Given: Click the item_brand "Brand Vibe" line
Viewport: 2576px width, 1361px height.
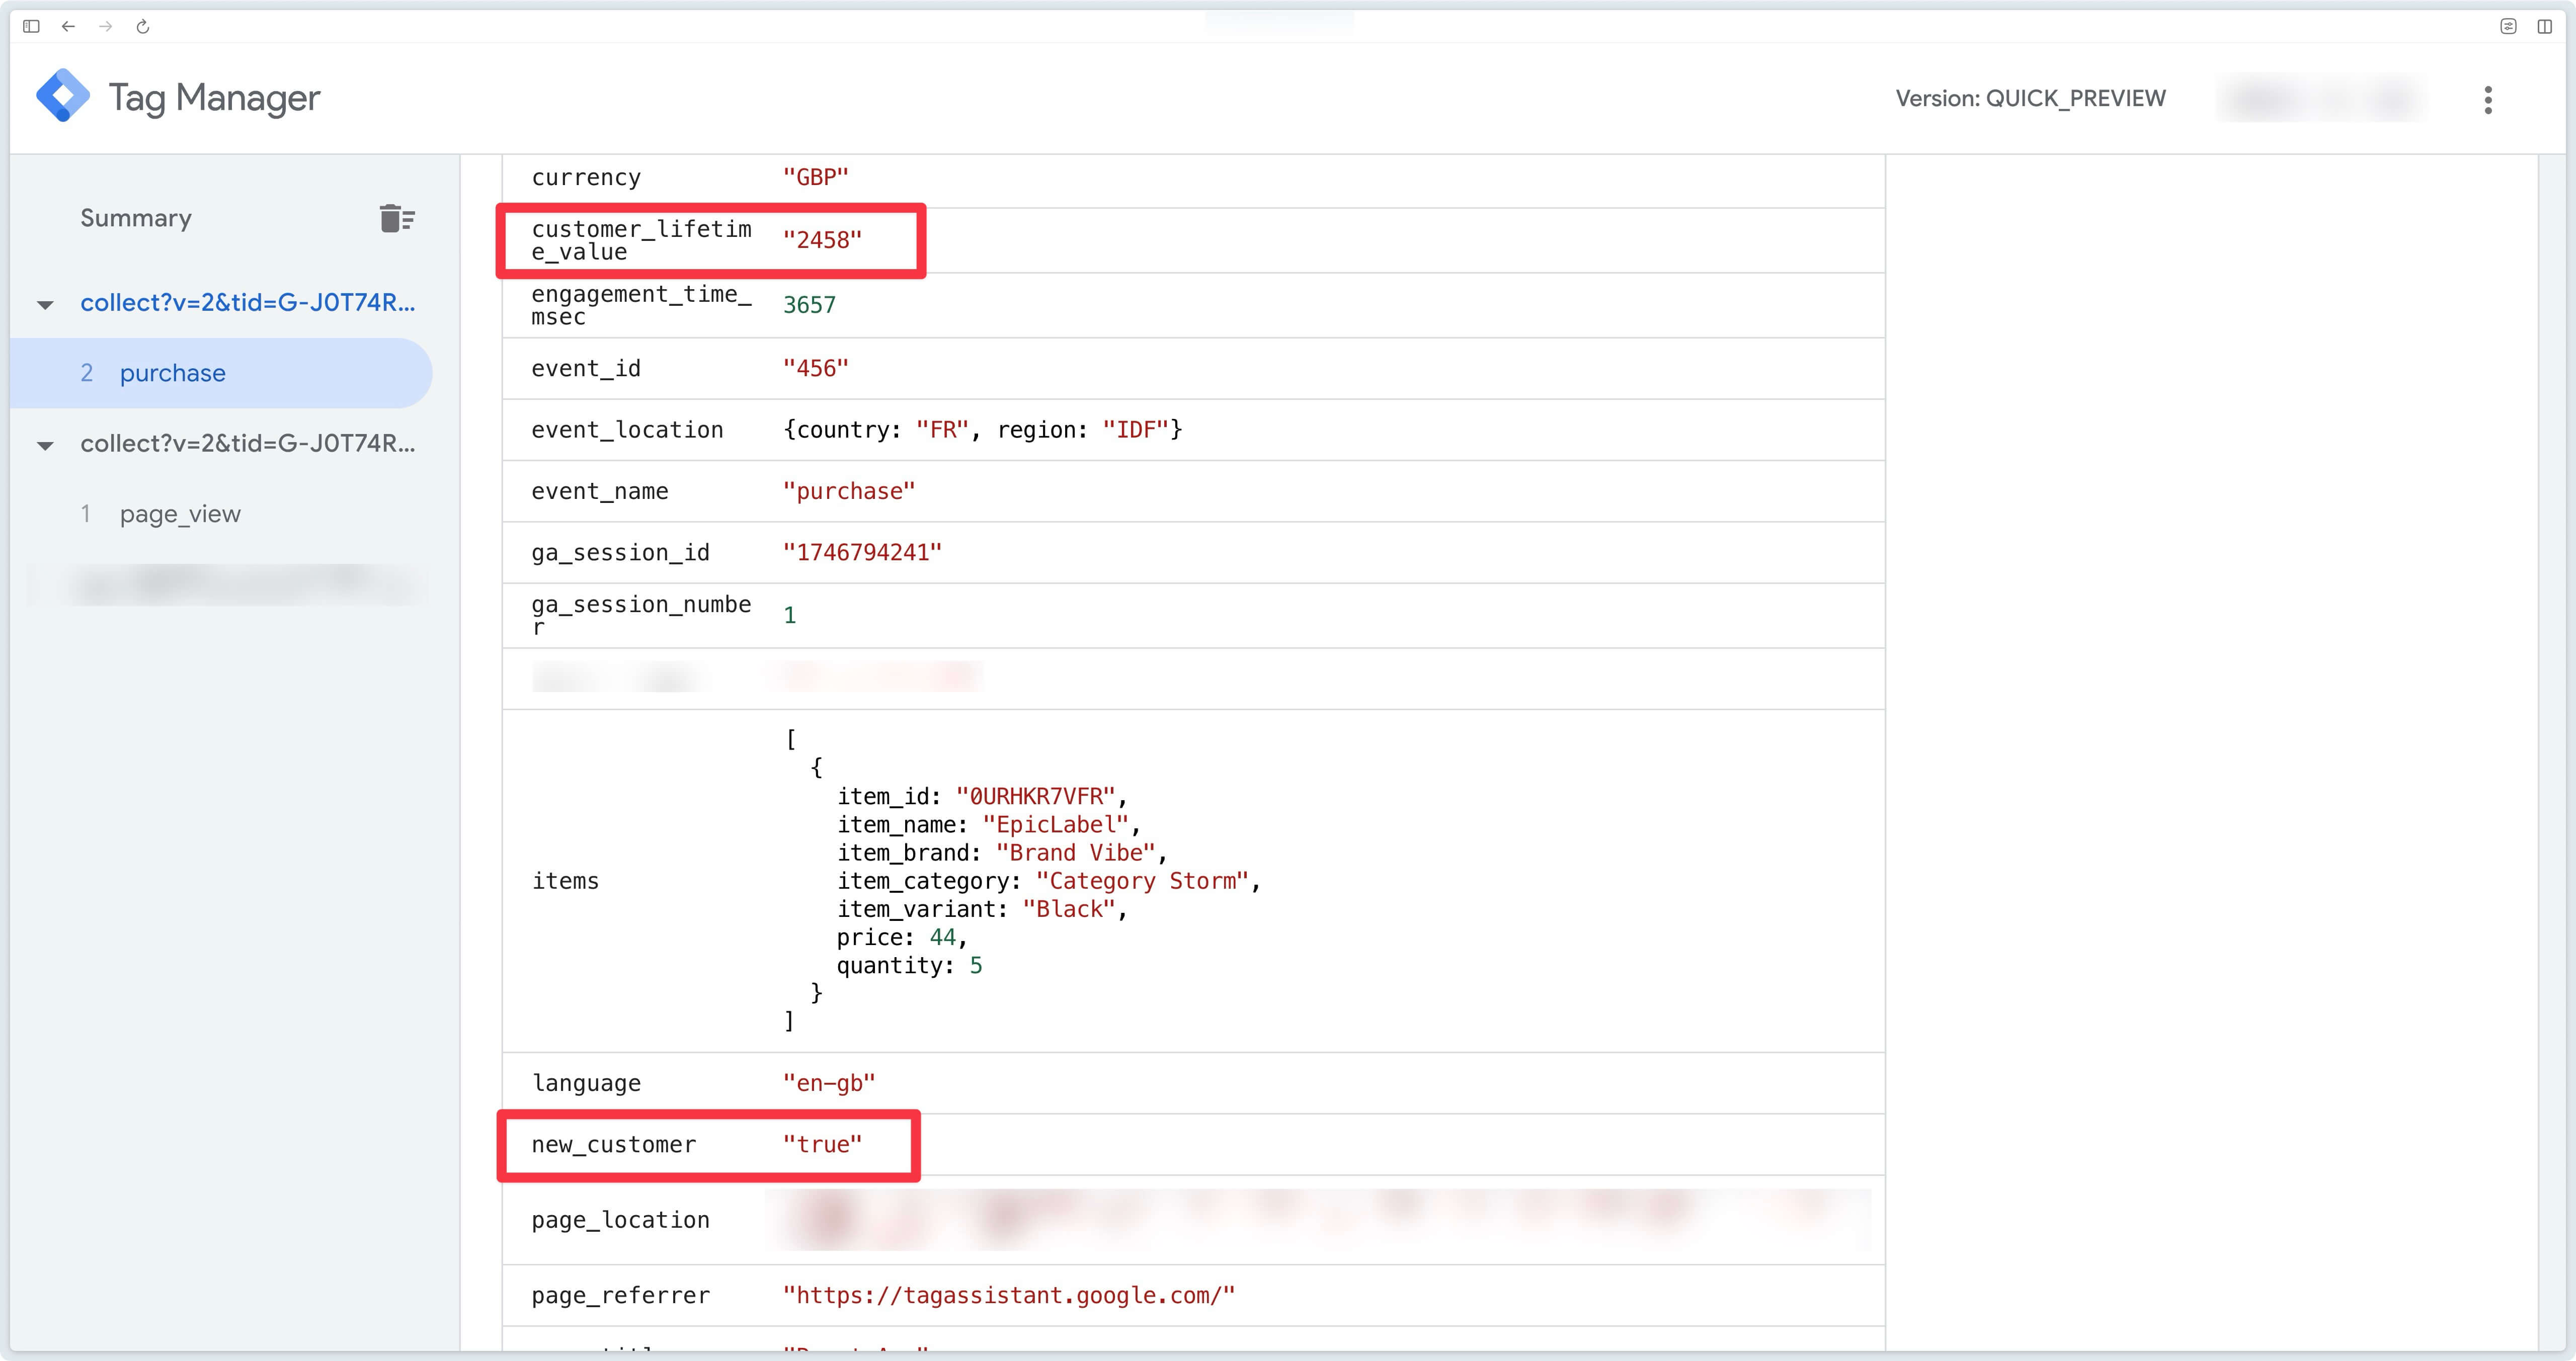Looking at the screenshot, I should point(1002,852).
